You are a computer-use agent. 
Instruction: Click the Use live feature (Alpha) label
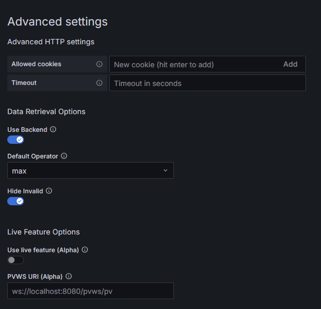43,250
